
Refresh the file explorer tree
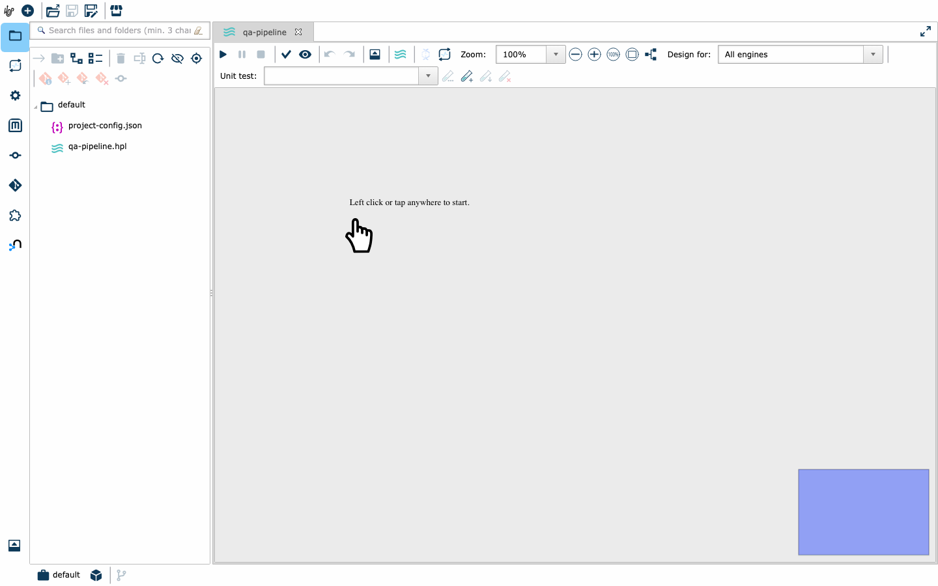[158, 59]
